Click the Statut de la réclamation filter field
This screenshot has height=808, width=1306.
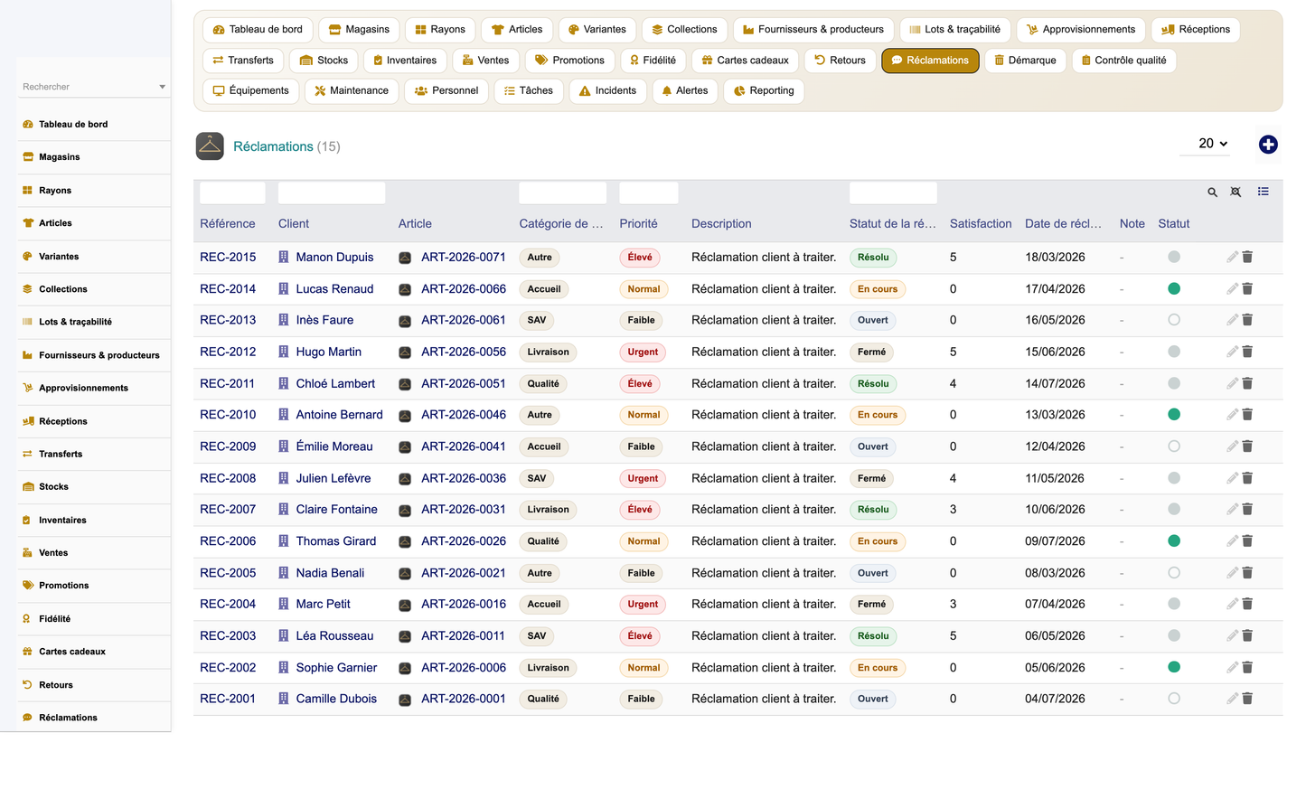tap(893, 193)
